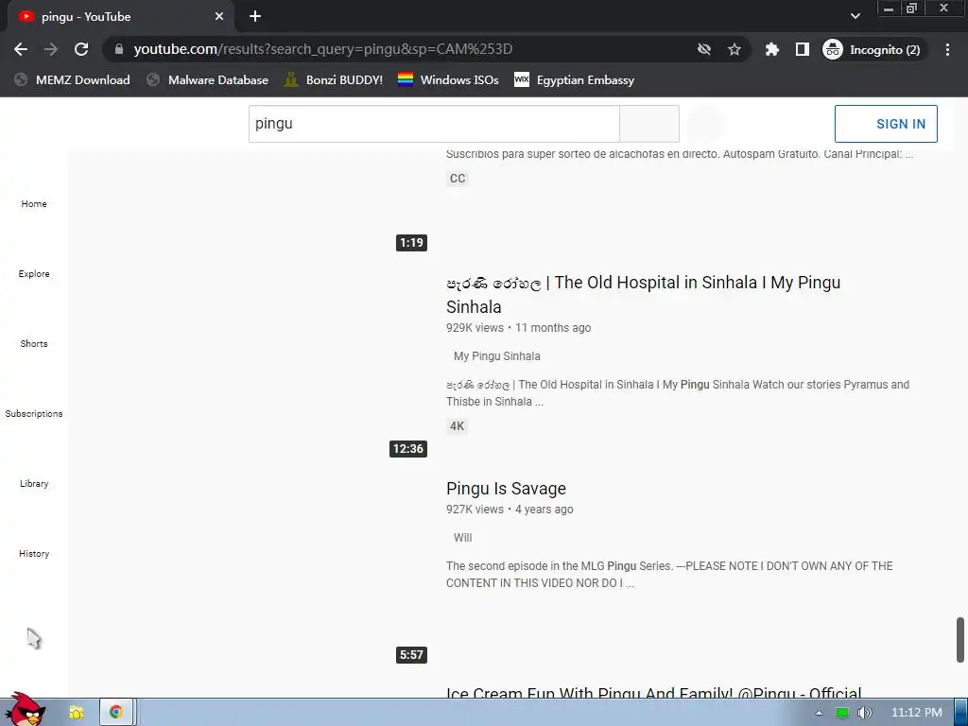The width and height of the screenshot is (968, 726).
Task: Open the Angry Birds Start button
Action: (25, 709)
